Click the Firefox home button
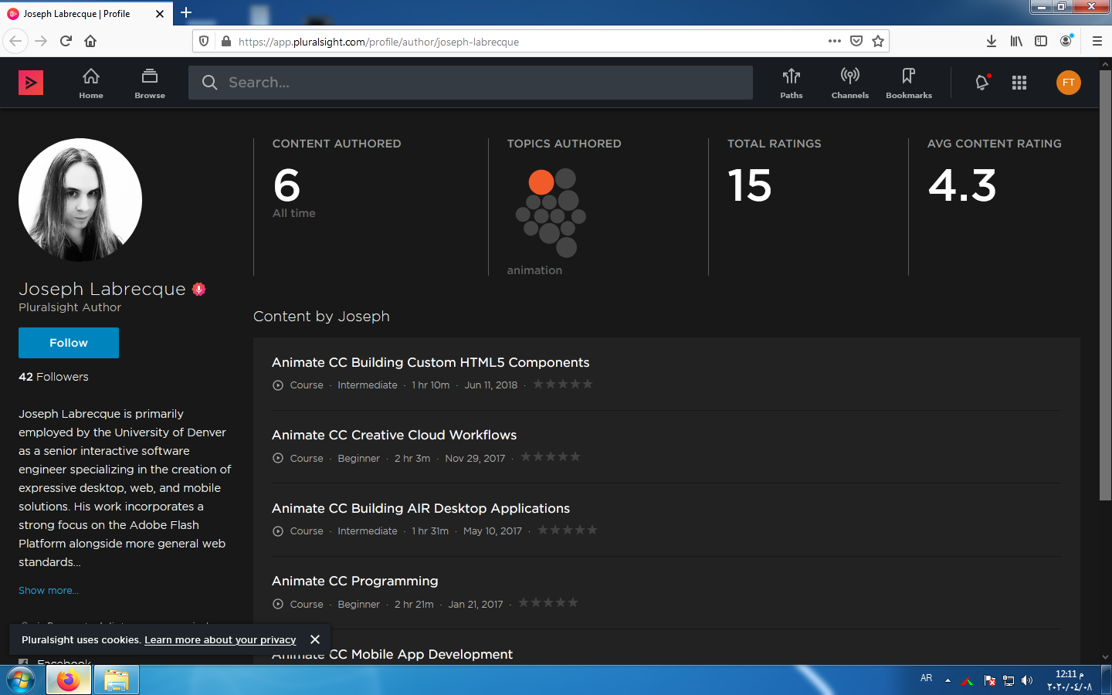This screenshot has width=1112, height=695. point(90,41)
